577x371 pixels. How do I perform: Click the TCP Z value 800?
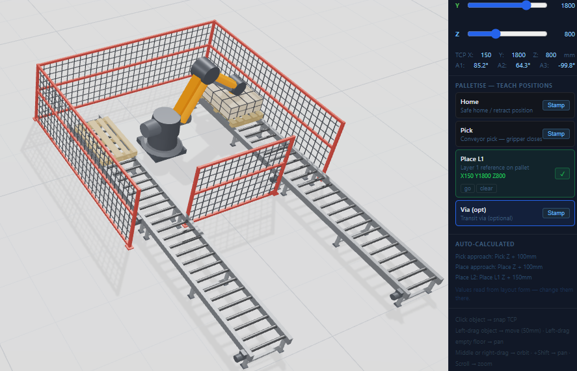tap(550, 55)
